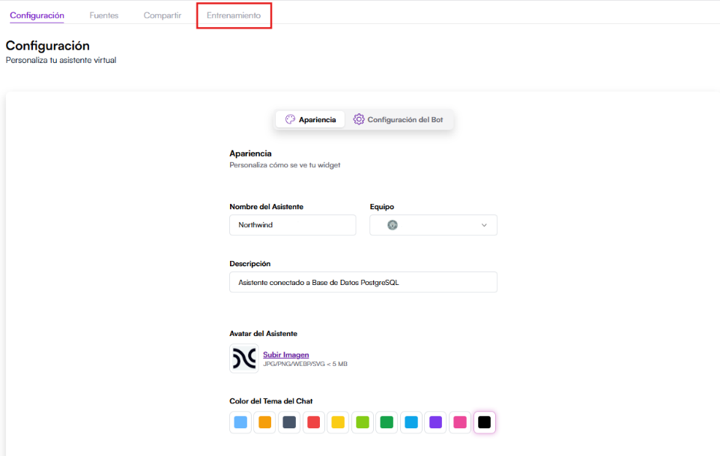Choose the black chat theme color

pos(485,422)
